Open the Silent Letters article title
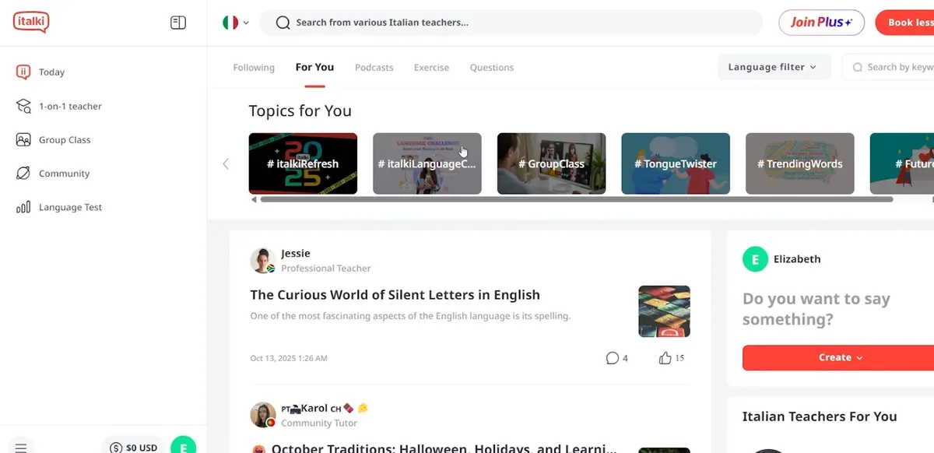The height and width of the screenshot is (453, 934). [395, 295]
